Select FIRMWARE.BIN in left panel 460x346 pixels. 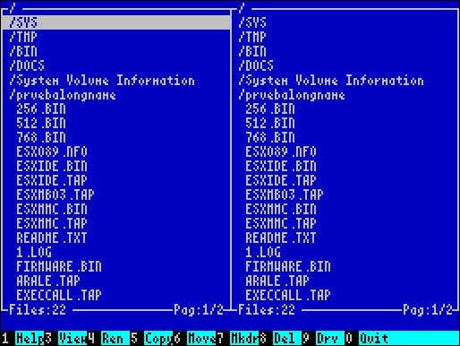59,266
